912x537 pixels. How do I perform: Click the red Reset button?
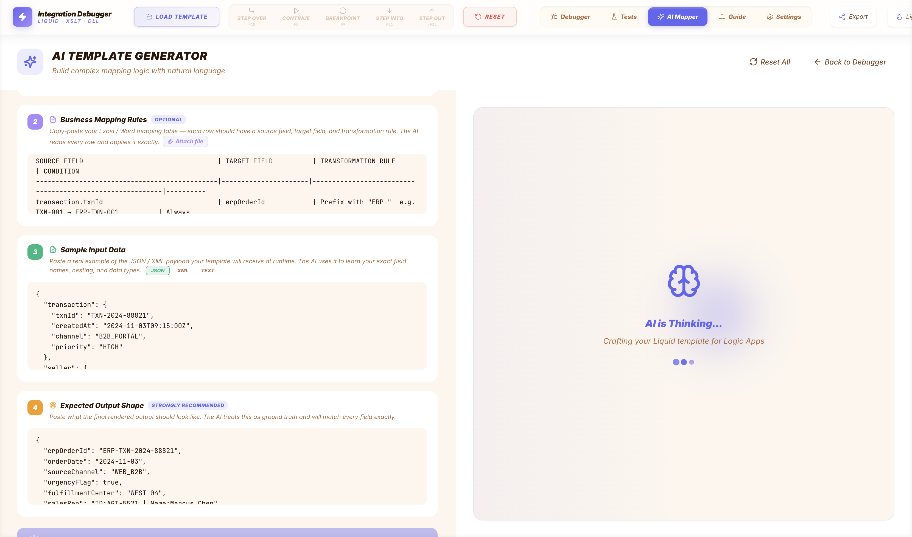[x=490, y=17]
